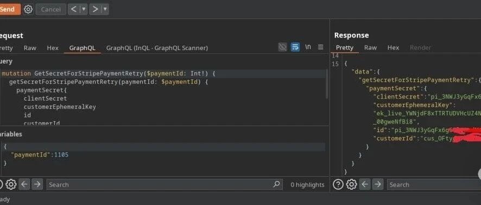
Task: Switch to the Raw request tab
Action: click(30, 48)
